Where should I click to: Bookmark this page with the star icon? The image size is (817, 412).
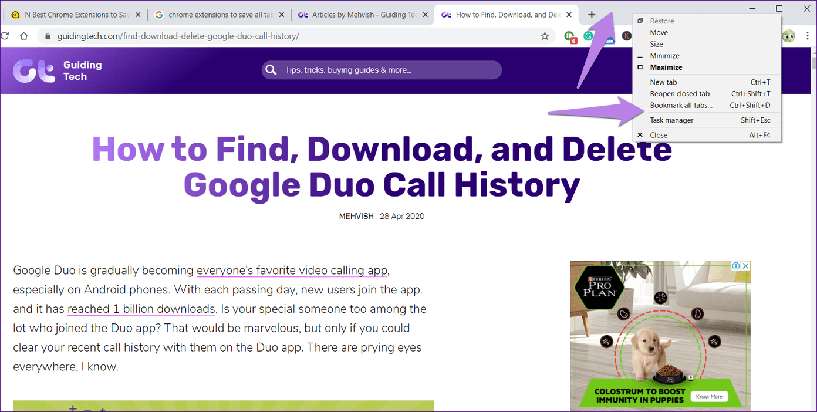click(x=545, y=36)
